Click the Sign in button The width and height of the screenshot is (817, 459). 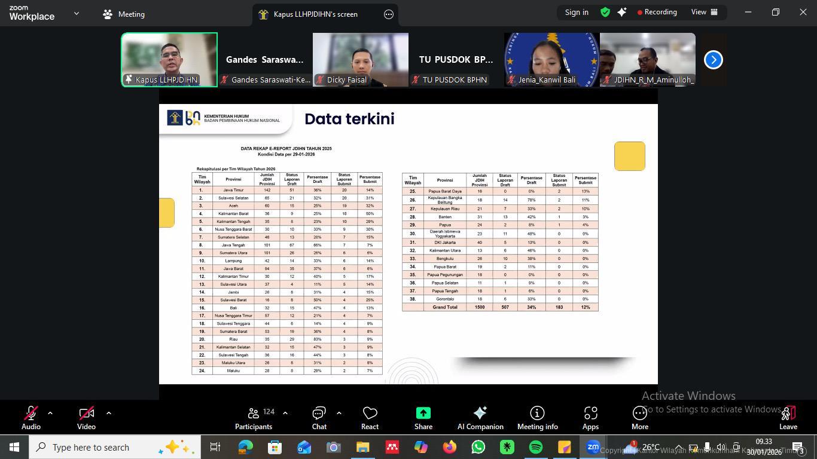coord(577,13)
